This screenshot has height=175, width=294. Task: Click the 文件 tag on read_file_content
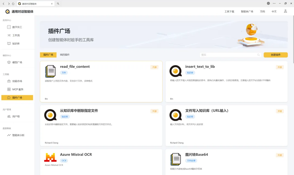pos(64,72)
